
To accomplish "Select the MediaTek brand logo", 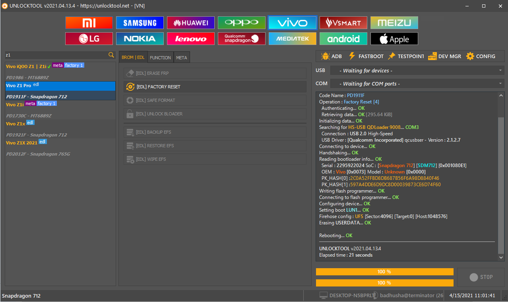I will pos(293,39).
